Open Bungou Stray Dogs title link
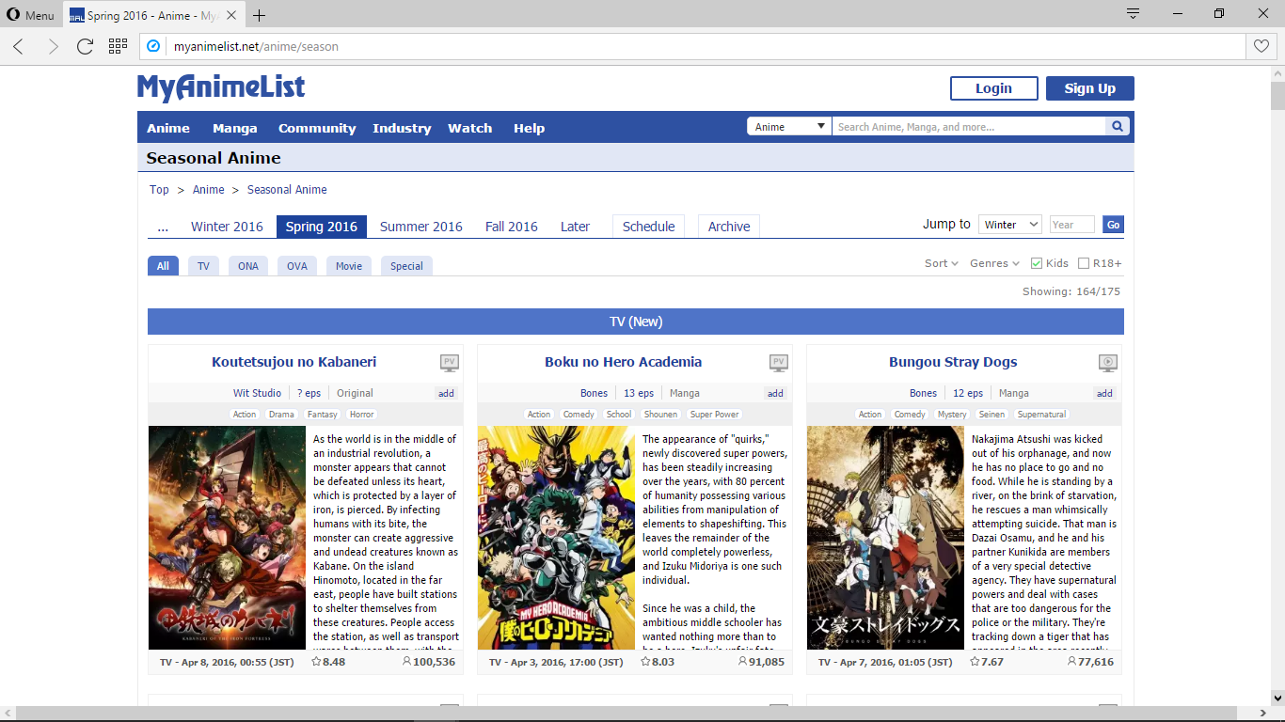This screenshot has height=722, width=1285. pos(953,362)
